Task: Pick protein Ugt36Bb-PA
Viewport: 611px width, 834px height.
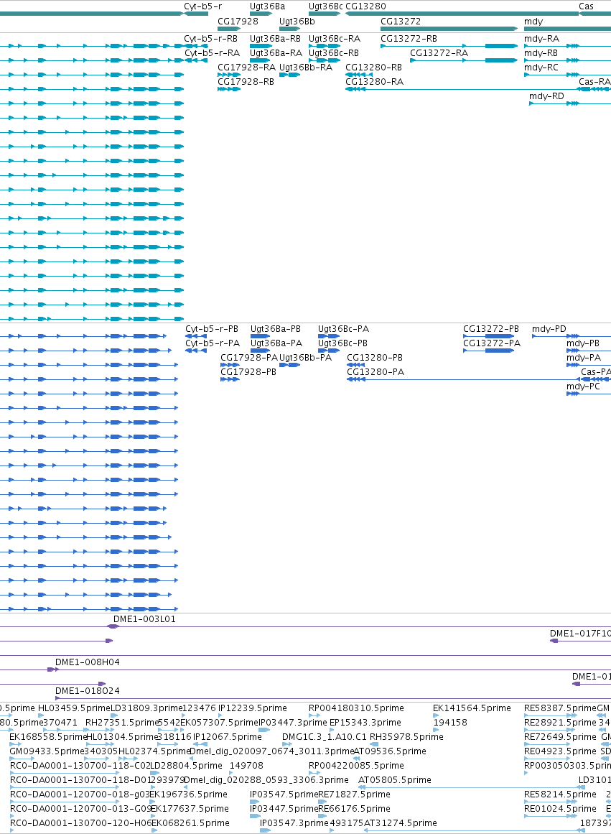Action: [306, 358]
